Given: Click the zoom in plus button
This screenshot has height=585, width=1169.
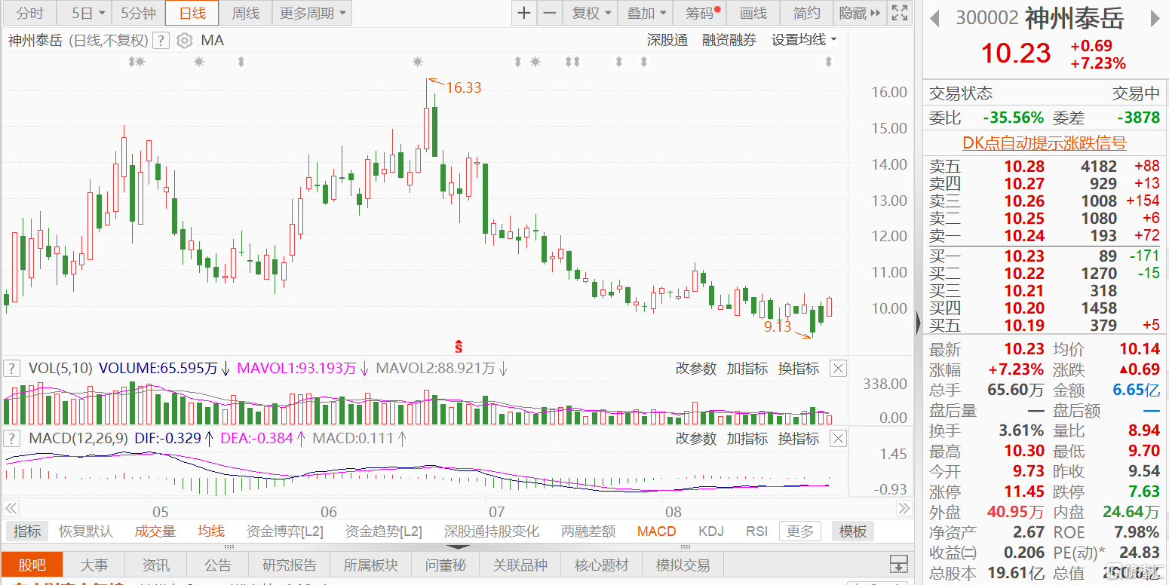Looking at the screenshot, I should [x=523, y=13].
